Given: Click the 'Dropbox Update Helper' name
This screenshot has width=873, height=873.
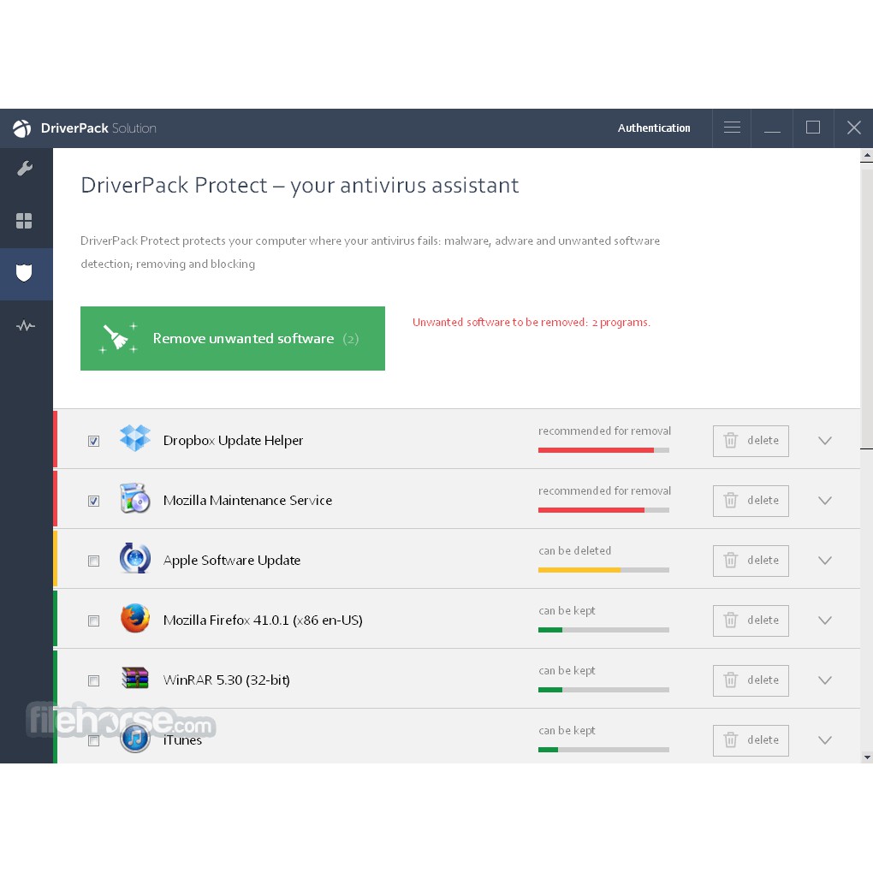Looking at the screenshot, I should click(x=233, y=441).
